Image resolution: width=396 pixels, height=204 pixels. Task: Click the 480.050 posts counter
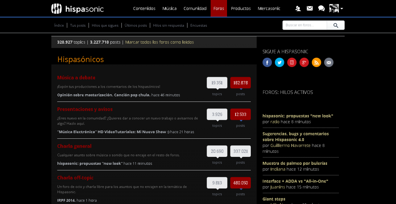241,183
